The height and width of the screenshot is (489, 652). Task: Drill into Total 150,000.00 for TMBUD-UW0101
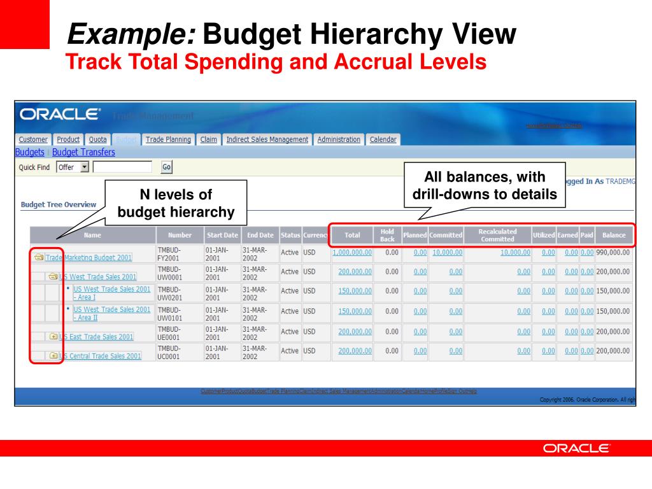pyautogui.click(x=355, y=311)
